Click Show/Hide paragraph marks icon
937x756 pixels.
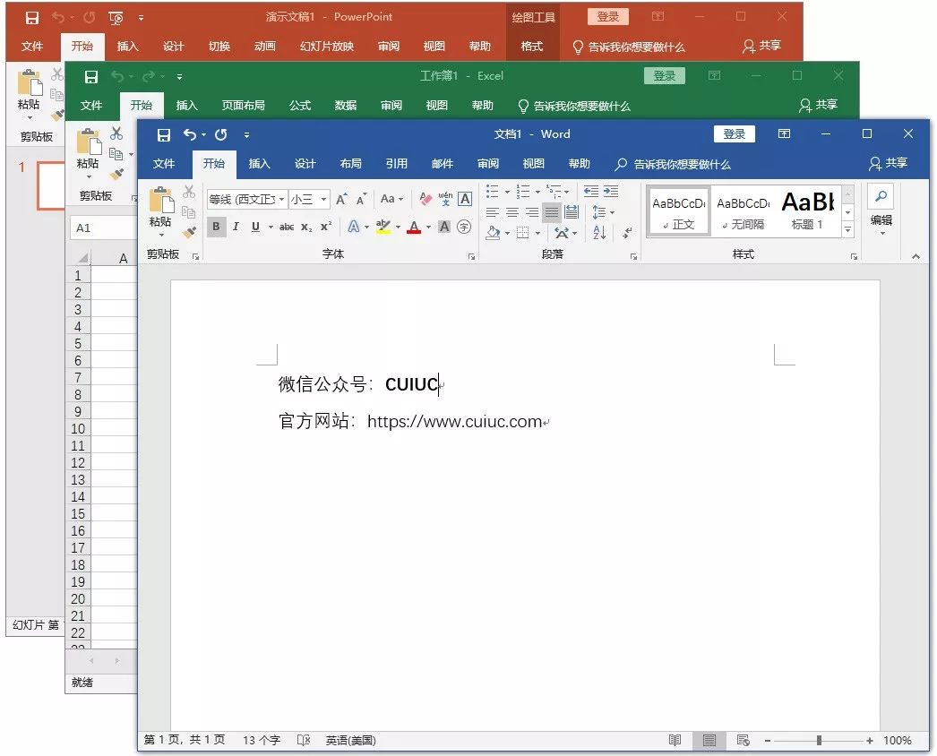[x=627, y=233]
